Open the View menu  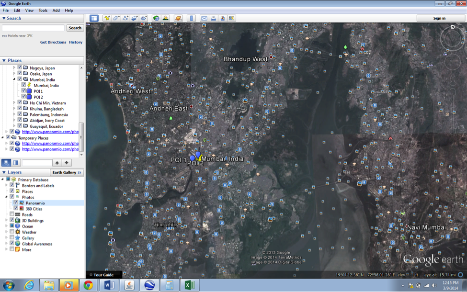[30, 10]
